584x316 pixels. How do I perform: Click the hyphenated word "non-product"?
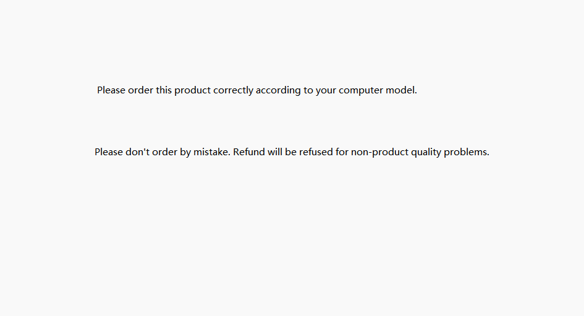[379, 152]
